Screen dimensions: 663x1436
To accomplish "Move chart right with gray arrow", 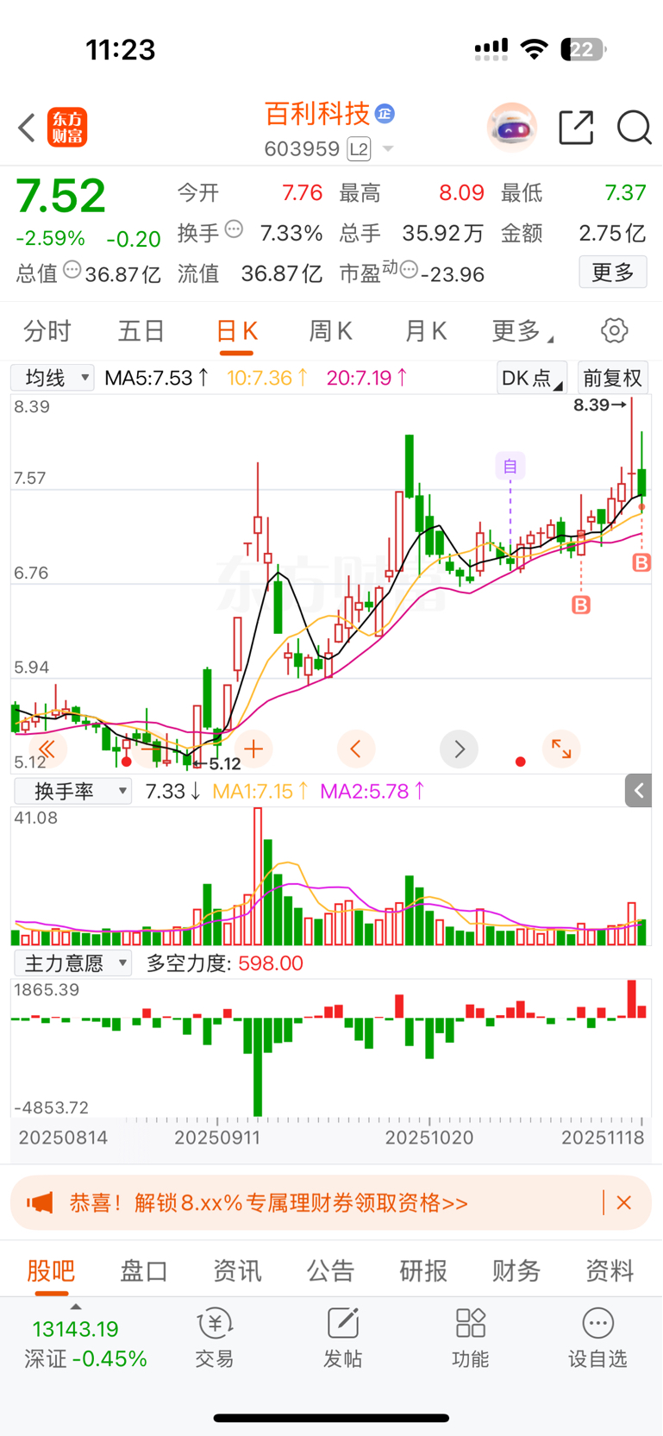I will [x=459, y=749].
